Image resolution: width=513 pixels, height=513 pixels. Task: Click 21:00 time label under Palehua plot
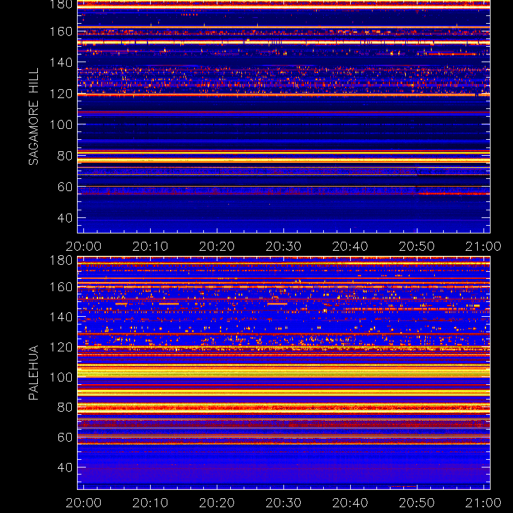tap(484, 503)
